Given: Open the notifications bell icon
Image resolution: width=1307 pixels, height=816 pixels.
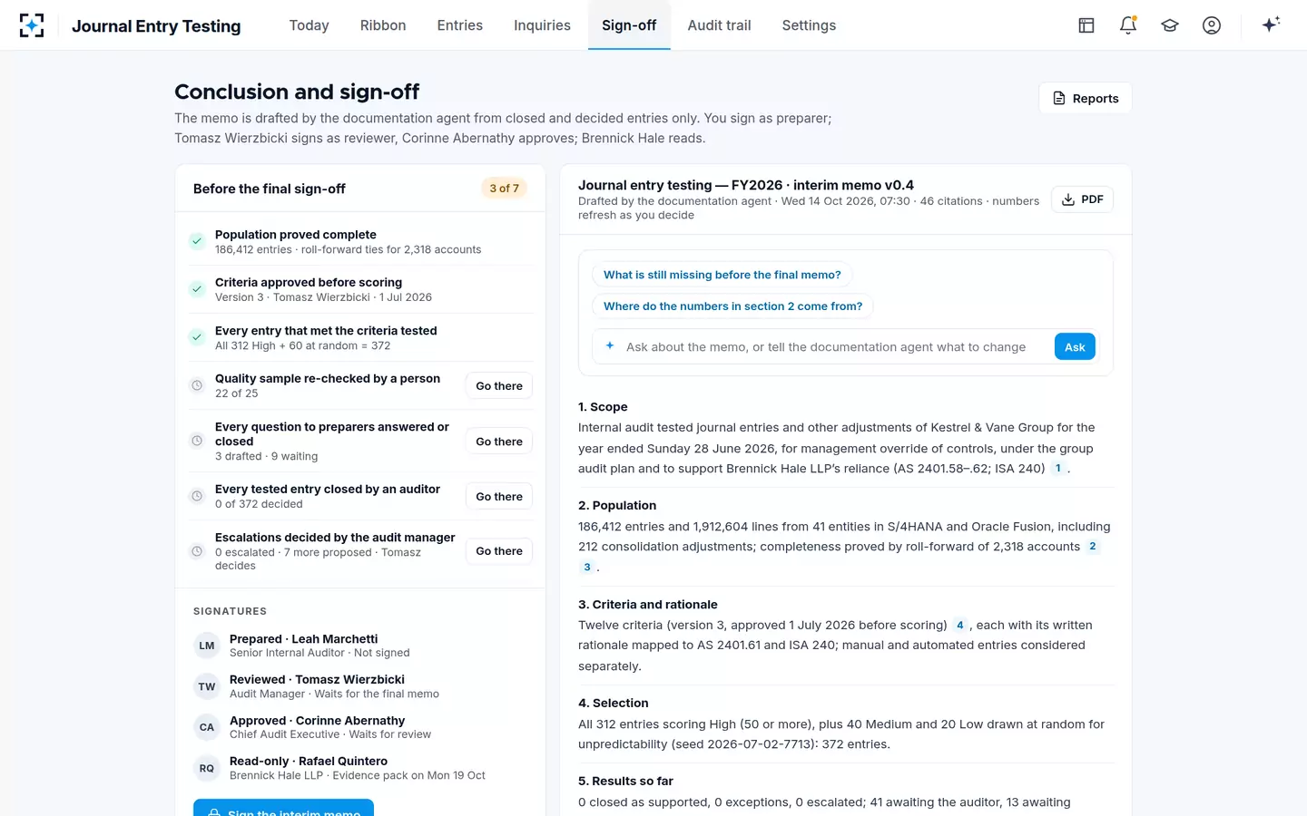Looking at the screenshot, I should point(1128,25).
